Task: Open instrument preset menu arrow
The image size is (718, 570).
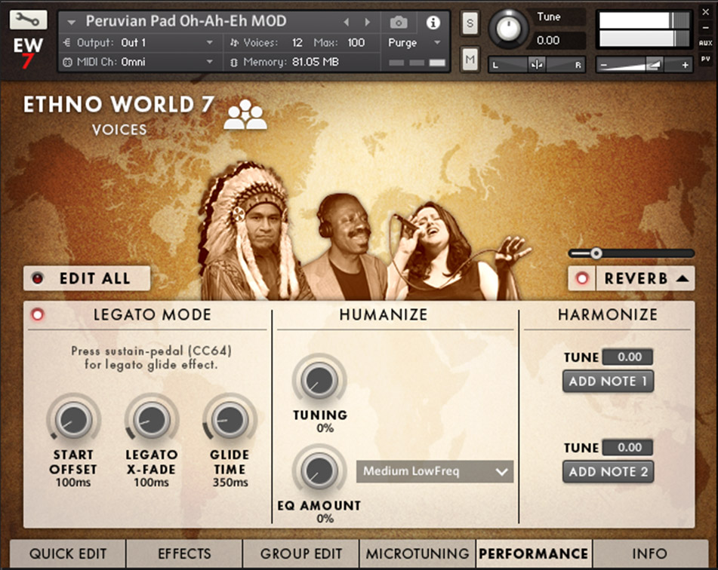Action: click(x=71, y=22)
